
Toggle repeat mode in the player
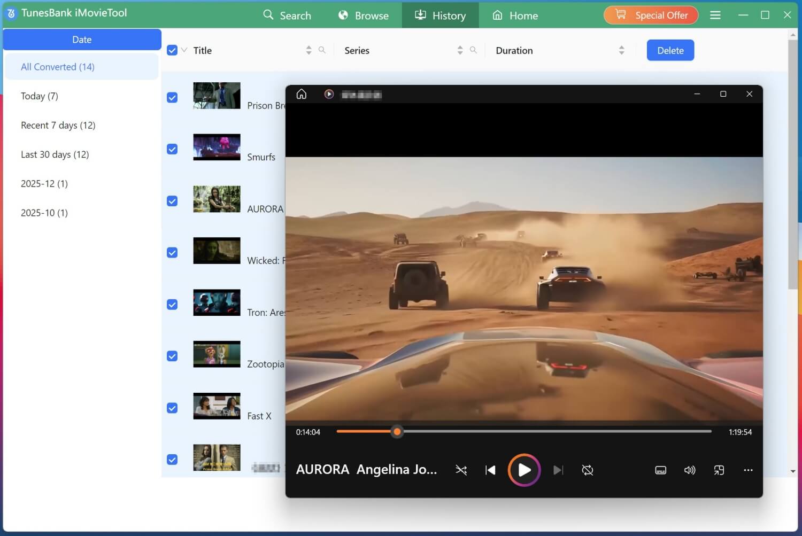(587, 470)
